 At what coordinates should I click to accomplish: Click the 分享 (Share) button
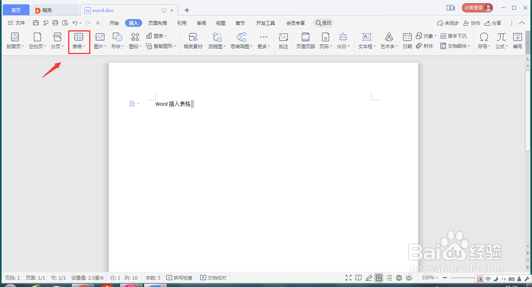[493, 23]
